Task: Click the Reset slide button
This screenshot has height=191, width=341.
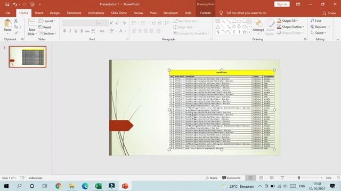Action: pyautogui.click(x=45, y=27)
